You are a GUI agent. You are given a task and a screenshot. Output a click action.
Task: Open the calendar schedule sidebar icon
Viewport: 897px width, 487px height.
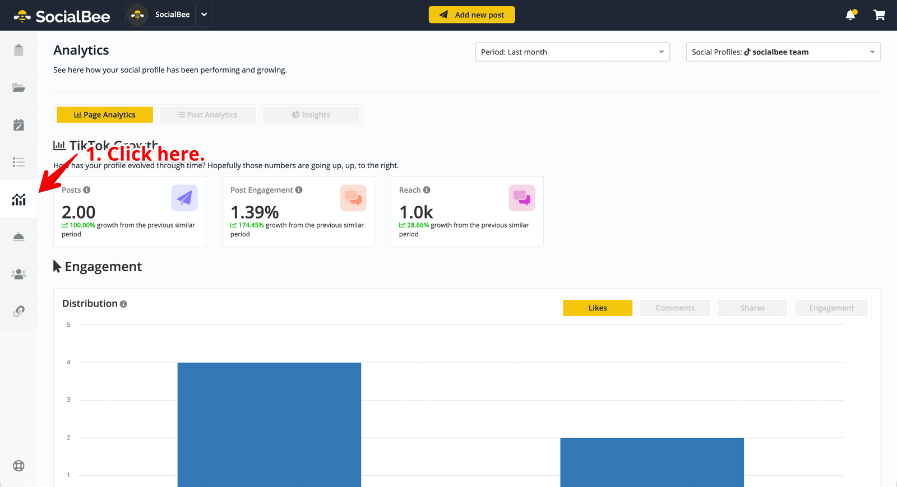coord(19,124)
